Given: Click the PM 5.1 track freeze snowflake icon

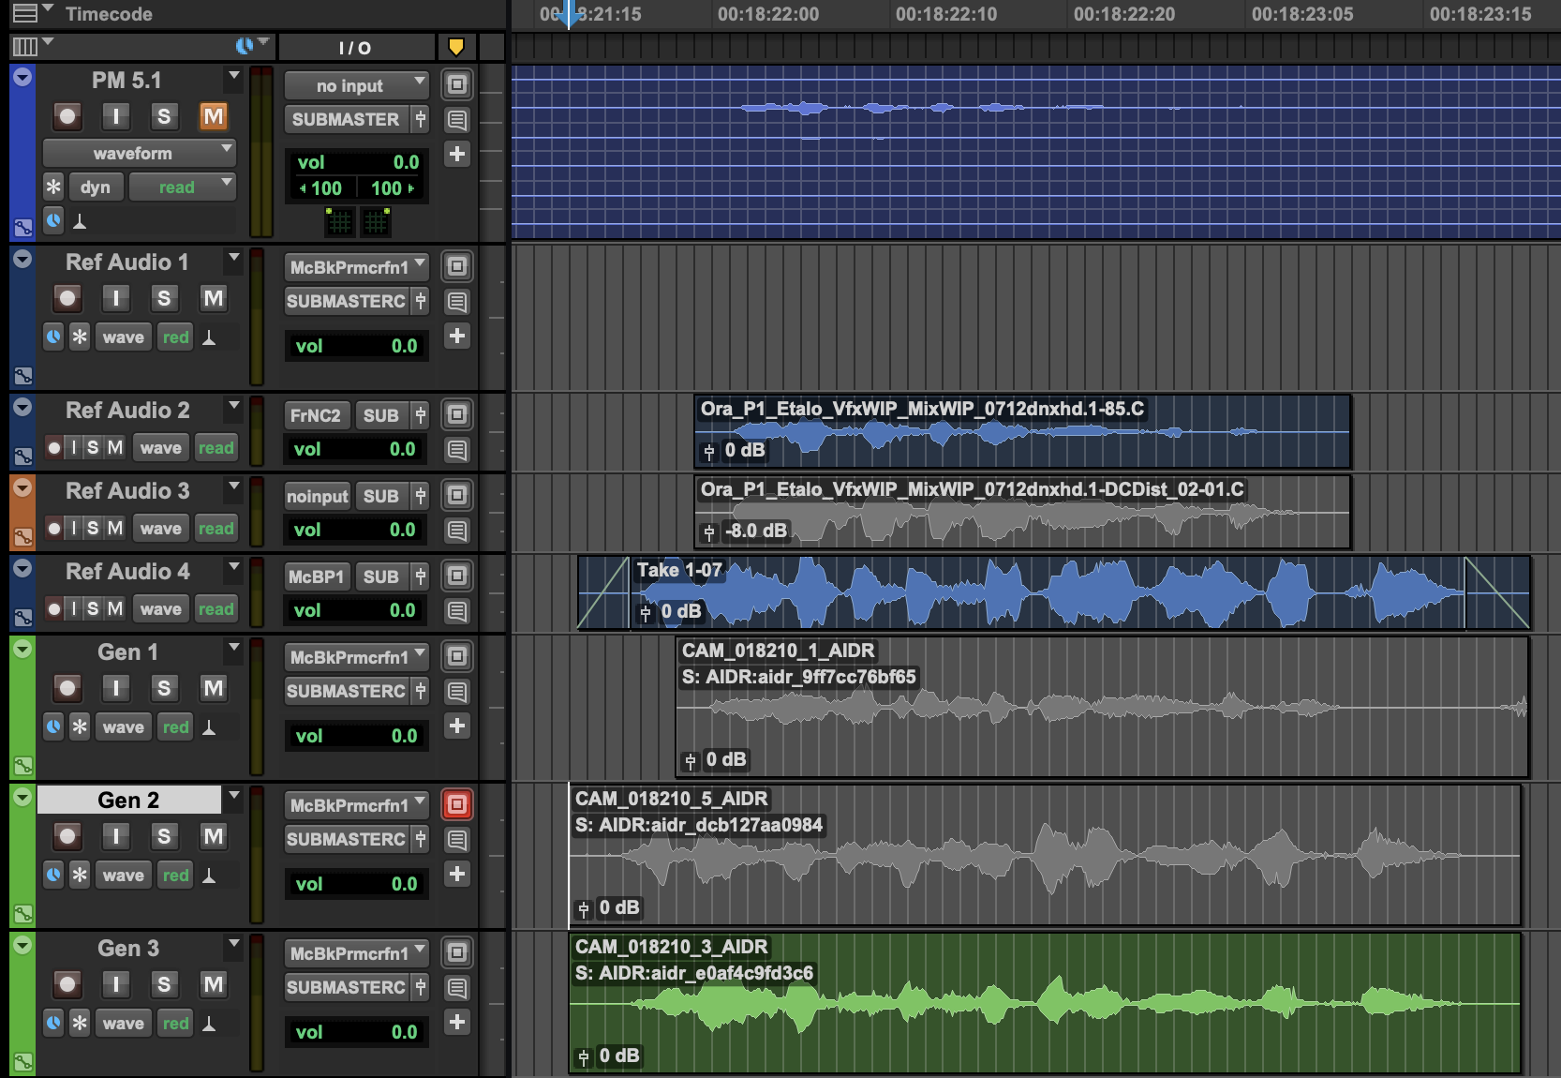Looking at the screenshot, I should 53,187.
